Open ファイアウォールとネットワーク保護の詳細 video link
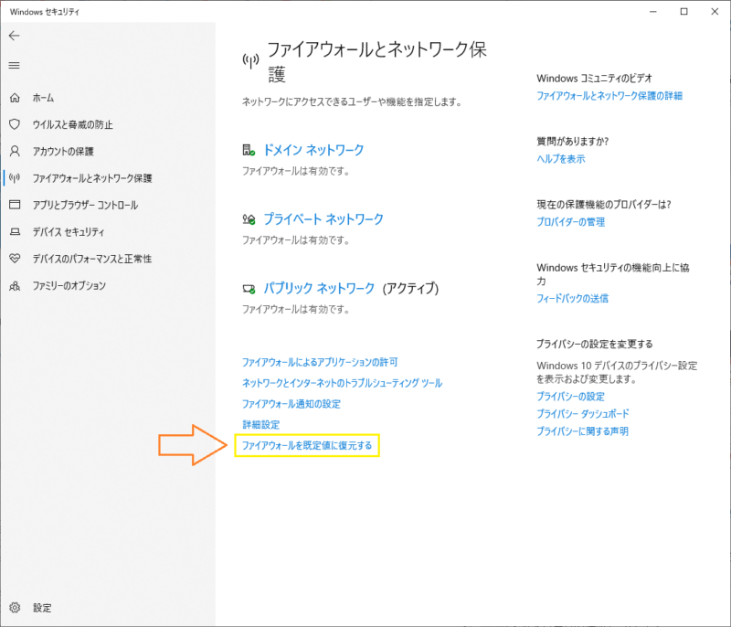The image size is (731, 627). pyautogui.click(x=609, y=96)
